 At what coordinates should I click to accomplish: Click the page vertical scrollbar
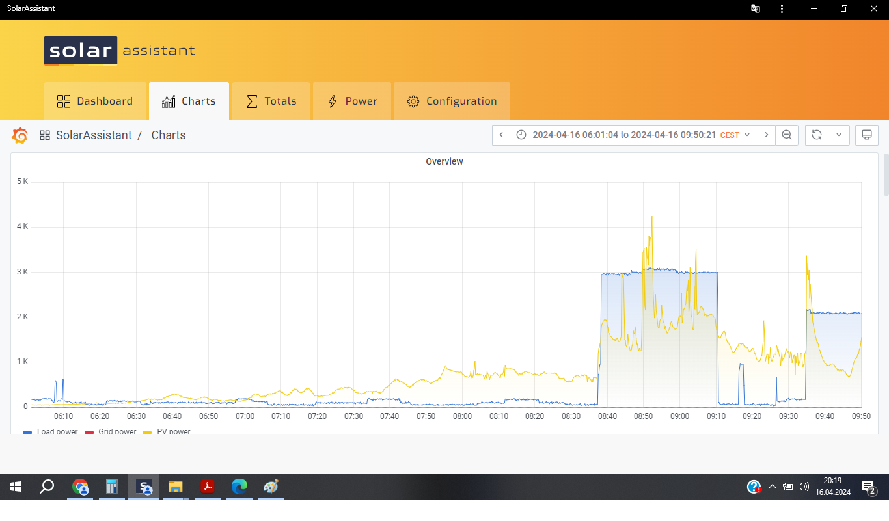885,174
